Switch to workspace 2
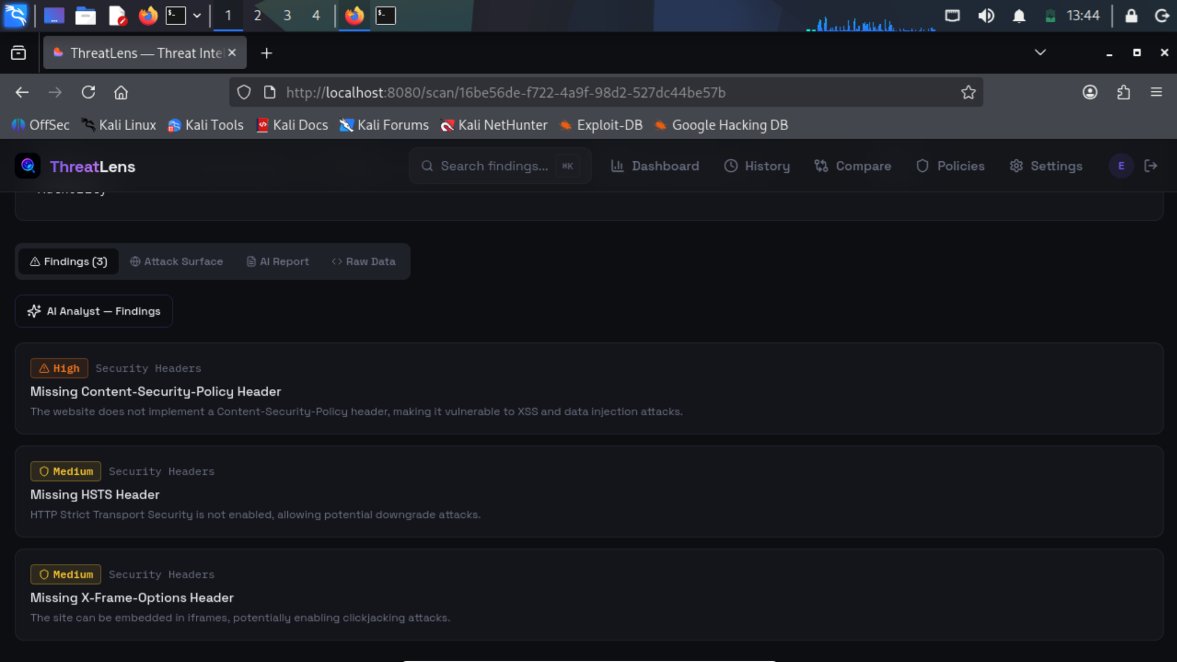Viewport: 1177px width, 662px height. [x=258, y=15]
